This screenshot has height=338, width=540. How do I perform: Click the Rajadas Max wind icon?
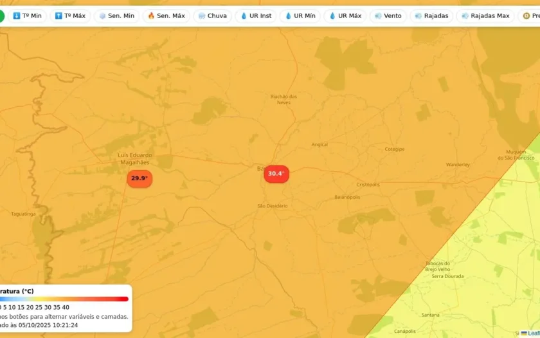point(465,16)
